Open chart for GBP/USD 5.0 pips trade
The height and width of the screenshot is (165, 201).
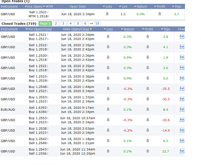pyautogui.click(x=182, y=78)
